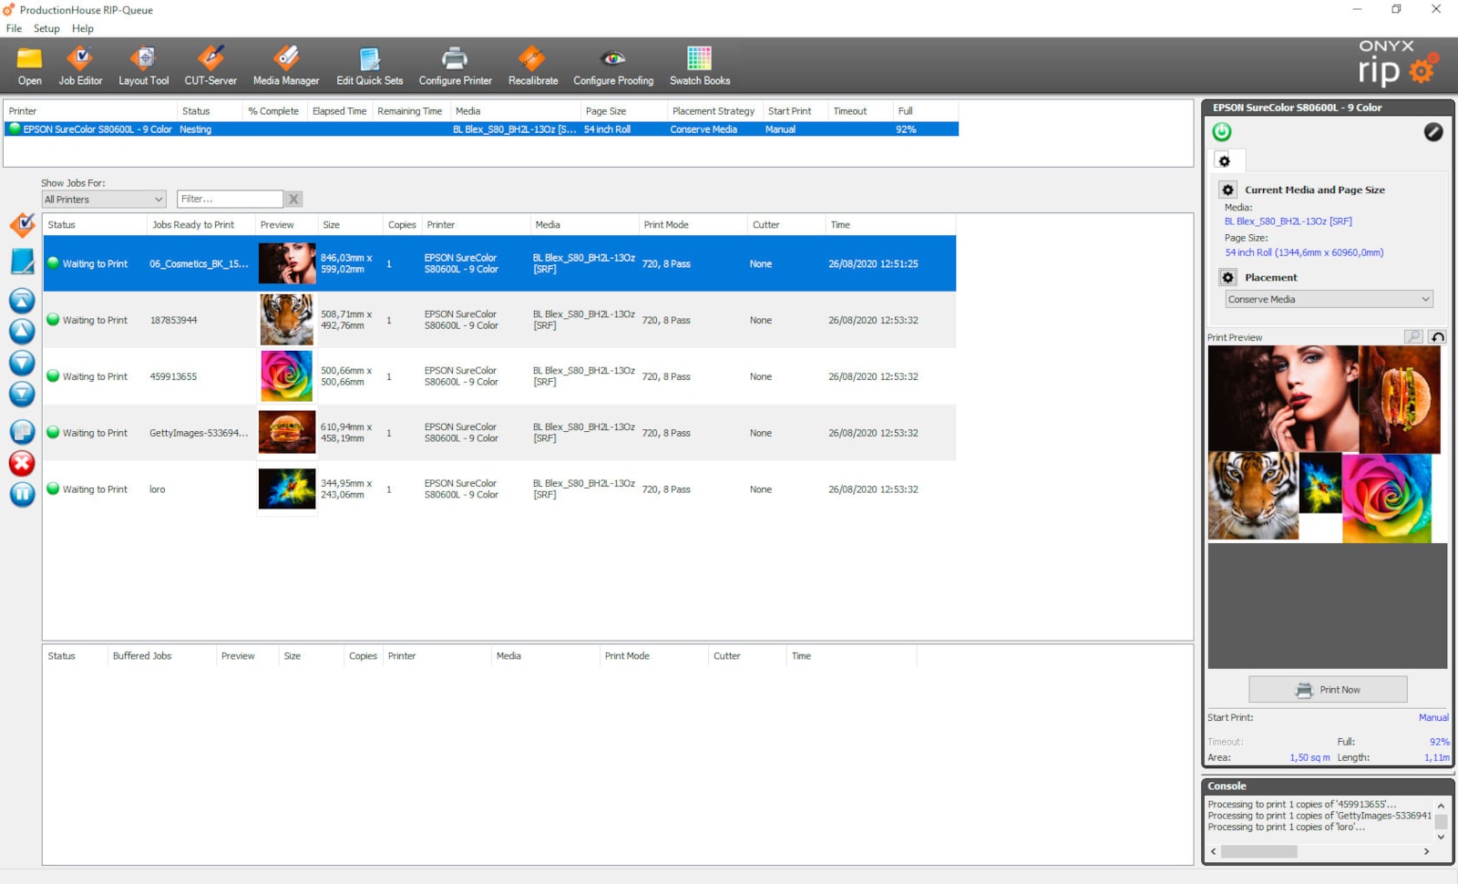Click the Filter text field
This screenshot has height=884, width=1458.
coord(230,200)
